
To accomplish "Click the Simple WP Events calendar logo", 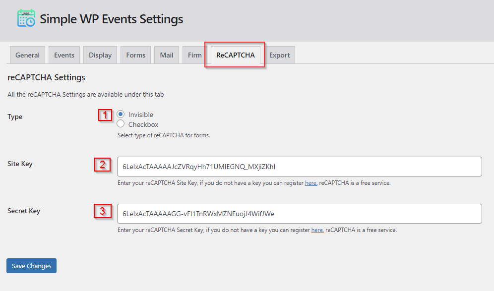I will click(26, 18).
